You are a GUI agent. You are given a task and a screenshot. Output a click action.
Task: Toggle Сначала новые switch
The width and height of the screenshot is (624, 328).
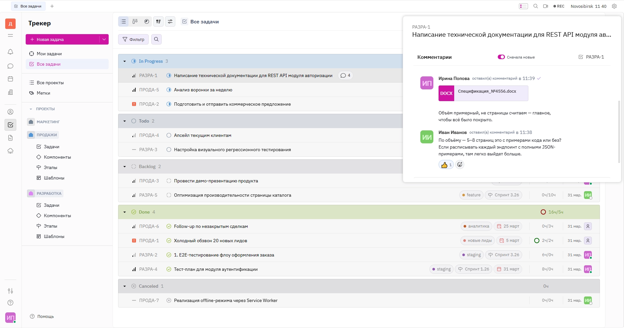pos(501,57)
